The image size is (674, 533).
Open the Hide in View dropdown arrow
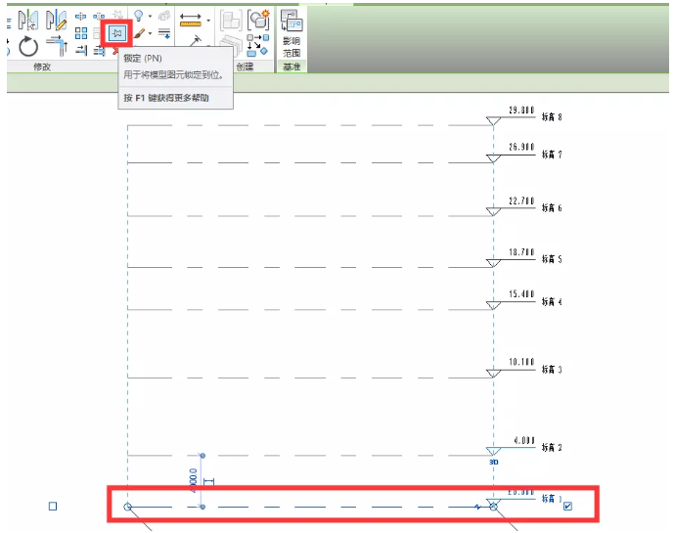coord(150,17)
